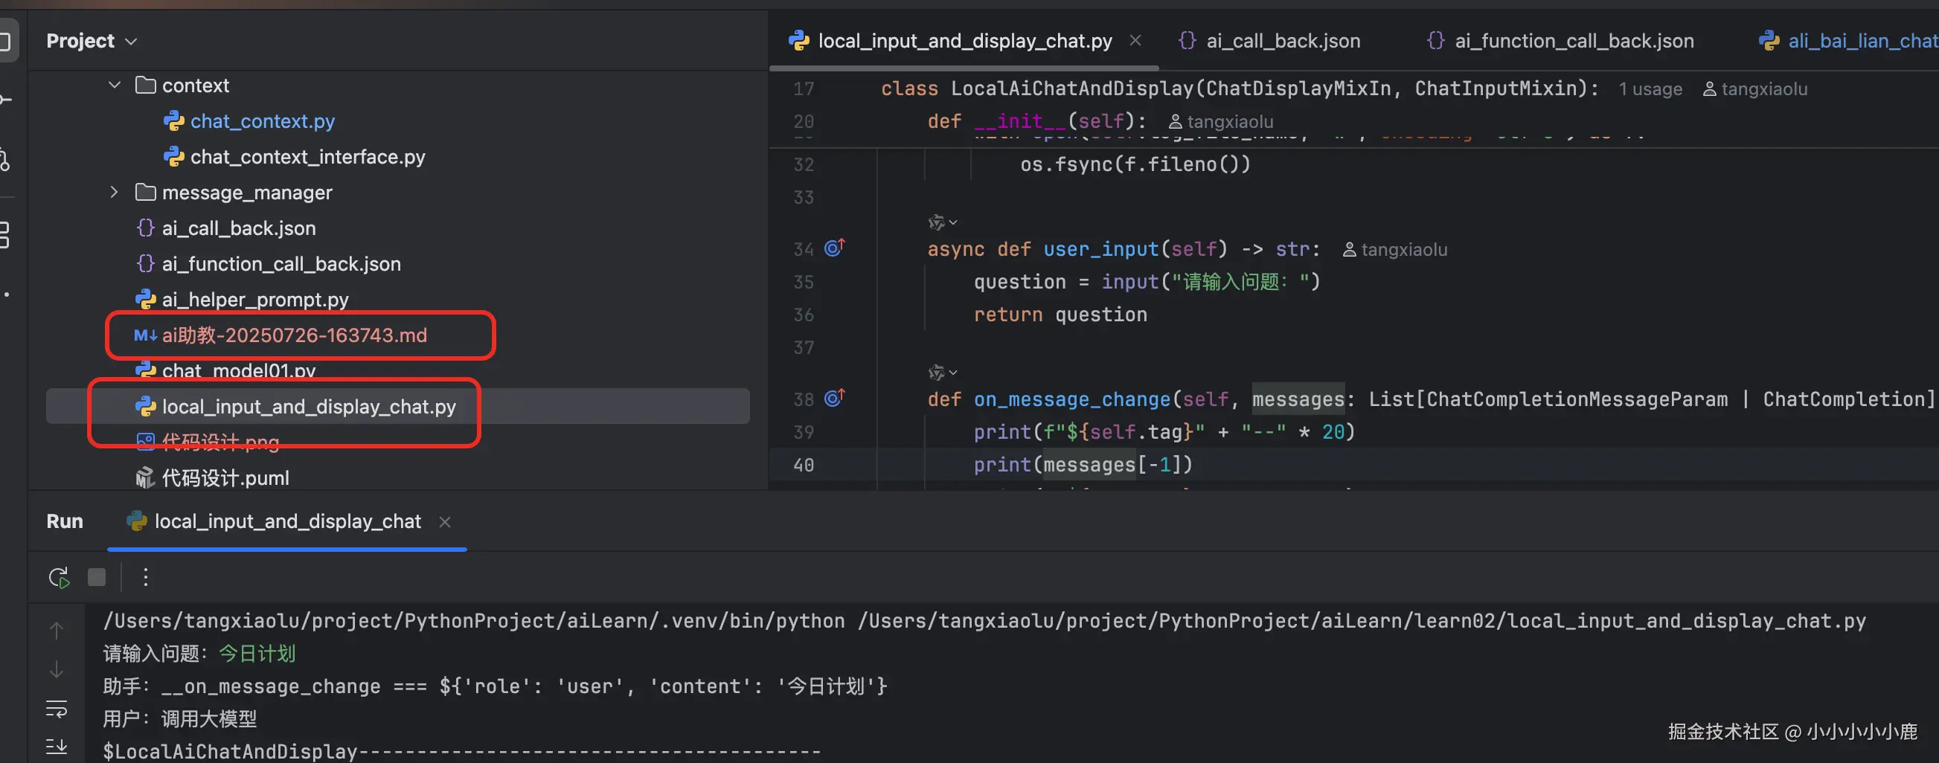
Task: Click the override gutter marker on line 38
Action: [835, 397]
